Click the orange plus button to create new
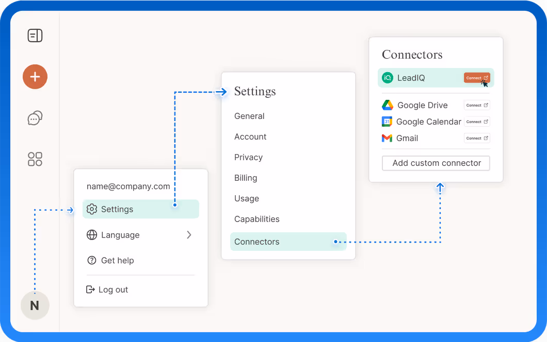Screen dimensions: 547x342 coord(35,77)
